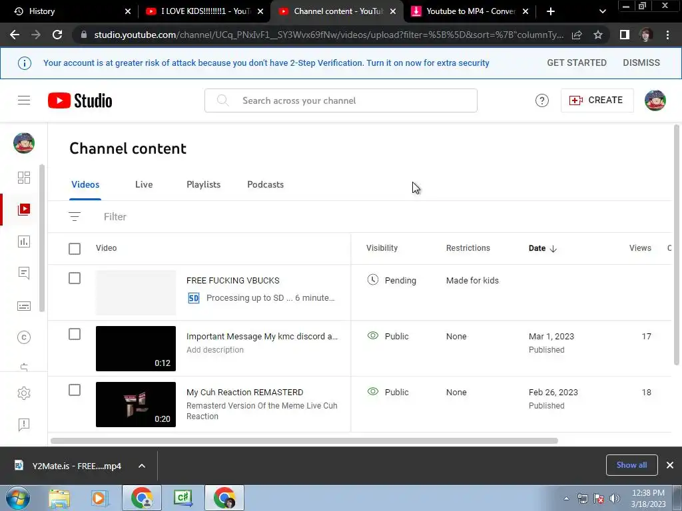
Task: Click the Pending clock icon
Action: (x=373, y=280)
